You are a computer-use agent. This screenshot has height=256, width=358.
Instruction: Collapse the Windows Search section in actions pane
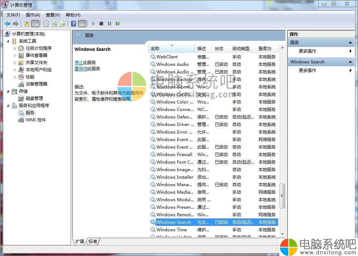point(350,62)
